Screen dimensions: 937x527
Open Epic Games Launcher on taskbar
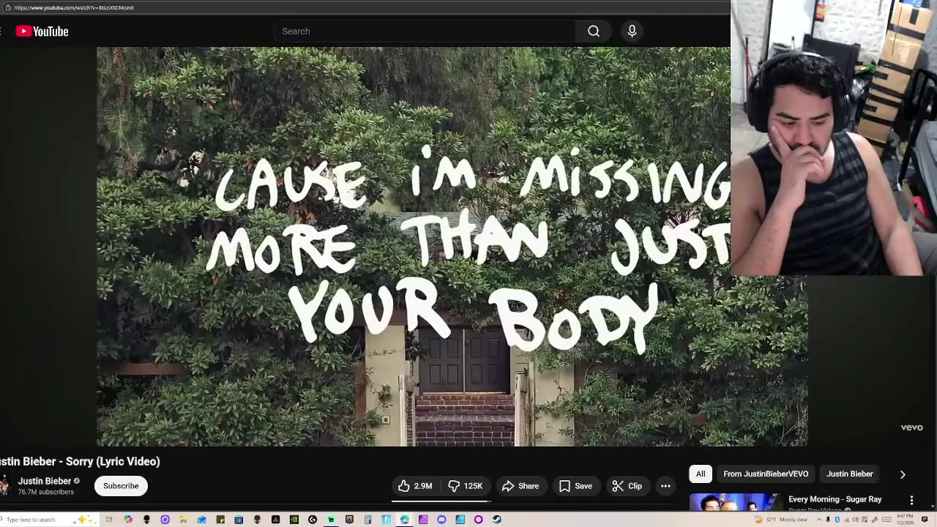pyautogui.click(x=349, y=520)
